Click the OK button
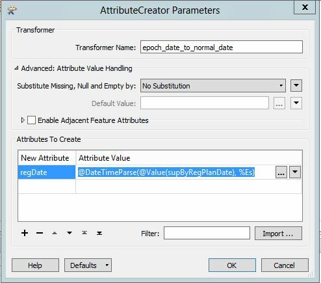 point(232,265)
